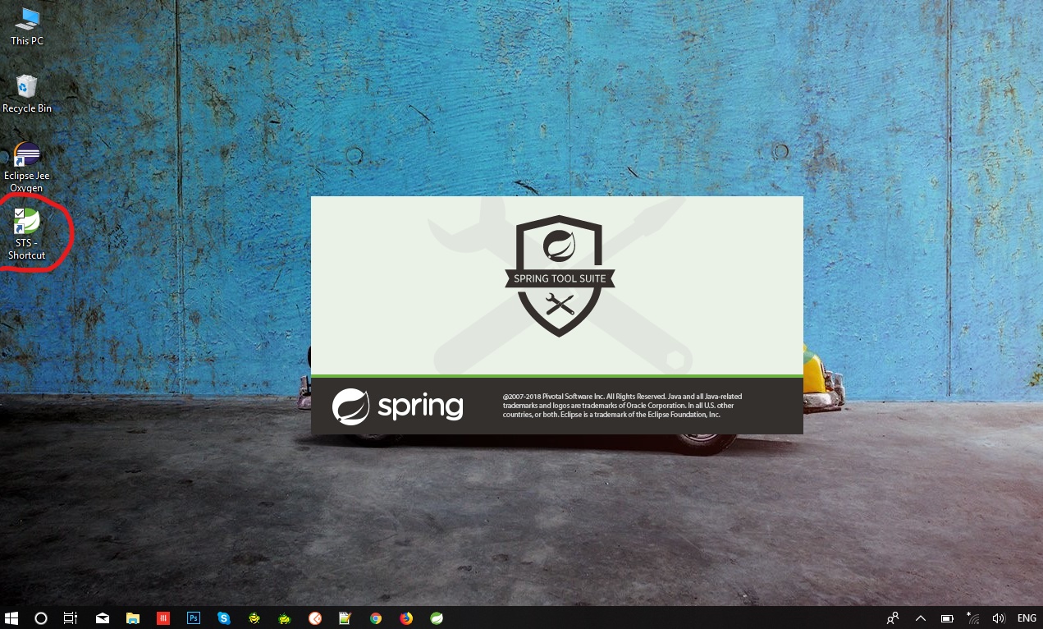The width and height of the screenshot is (1043, 629).
Task: Open the left green frog taskbar icon
Action: point(254,618)
